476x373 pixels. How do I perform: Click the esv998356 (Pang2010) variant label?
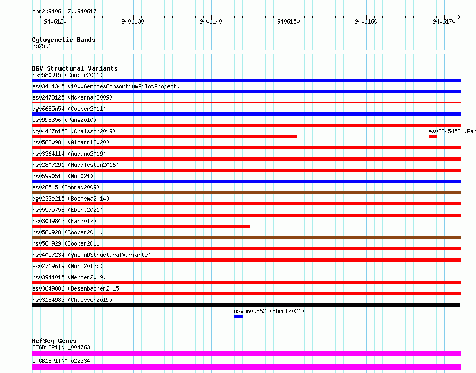click(x=64, y=120)
